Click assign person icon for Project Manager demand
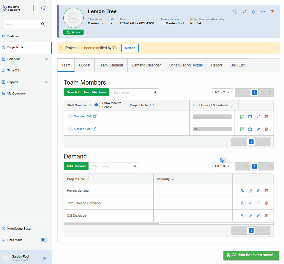This screenshot has width=284, height=264. pos(242,191)
